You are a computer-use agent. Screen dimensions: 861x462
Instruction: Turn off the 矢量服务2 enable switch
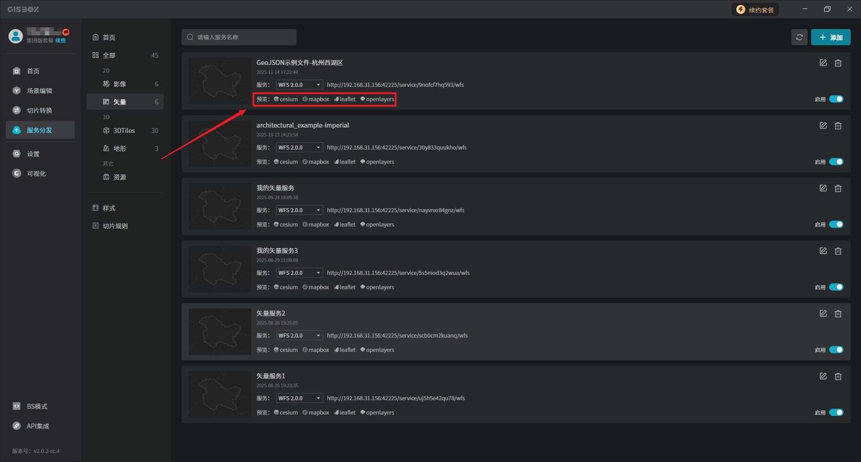(x=836, y=350)
